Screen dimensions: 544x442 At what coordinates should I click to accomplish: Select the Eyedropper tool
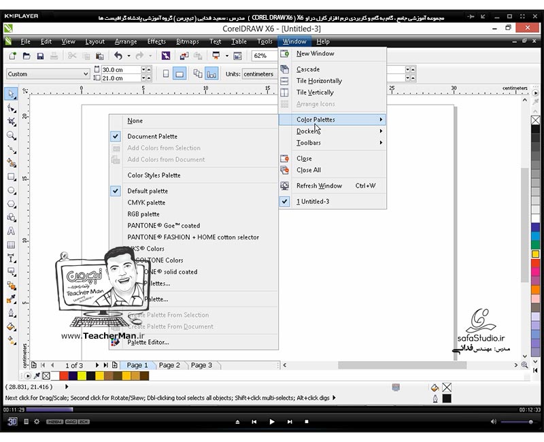coord(11,299)
